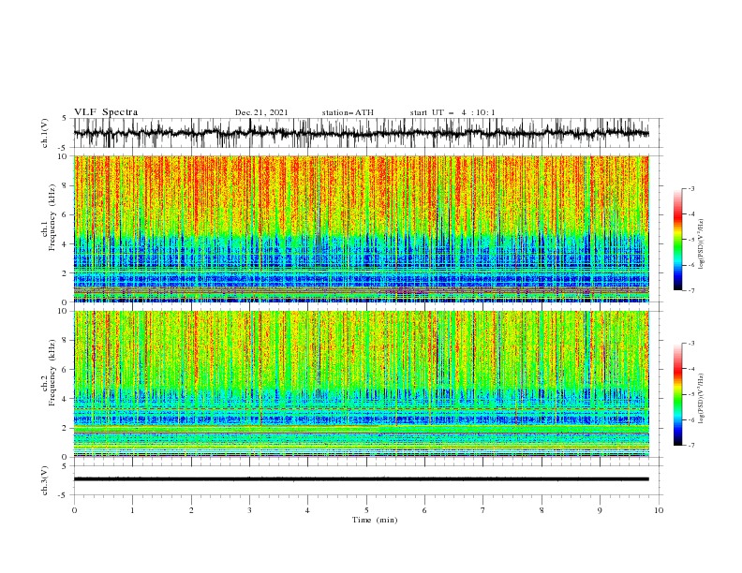Image resolution: width=742 pixels, height=573 pixels.
Task: Click the upper color scale bar beside ch.1
Action: tap(678, 240)
